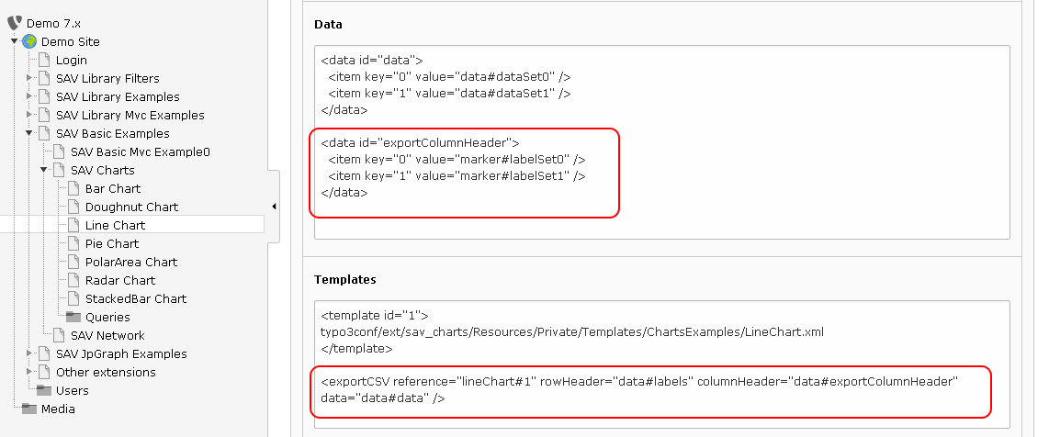
Task: Select SAV Basic Mvc Example0 page
Action: 140,151
